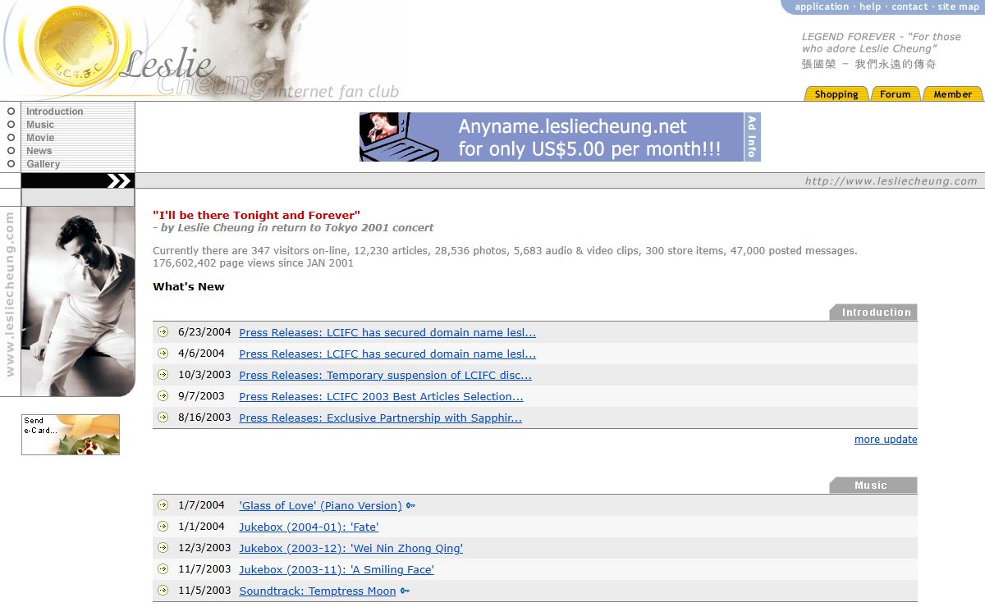This screenshot has height=607, width=985.
Task: Click the black-and-white Leslie Cheung sidebar photo
Action: click(x=78, y=301)
